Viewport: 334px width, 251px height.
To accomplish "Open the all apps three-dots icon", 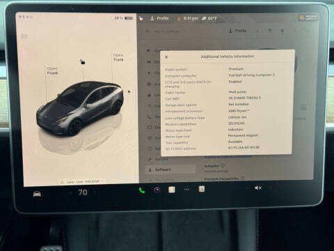I will (186, 190).
